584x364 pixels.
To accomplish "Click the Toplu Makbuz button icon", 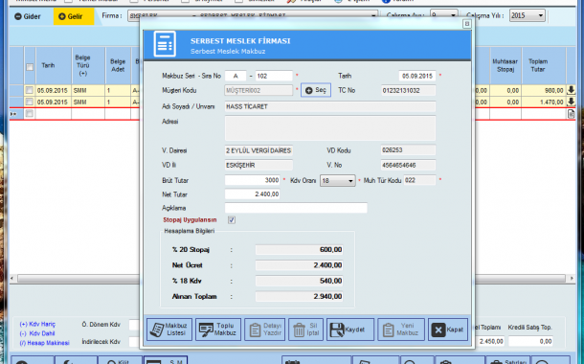I will [x=206, y=330].
